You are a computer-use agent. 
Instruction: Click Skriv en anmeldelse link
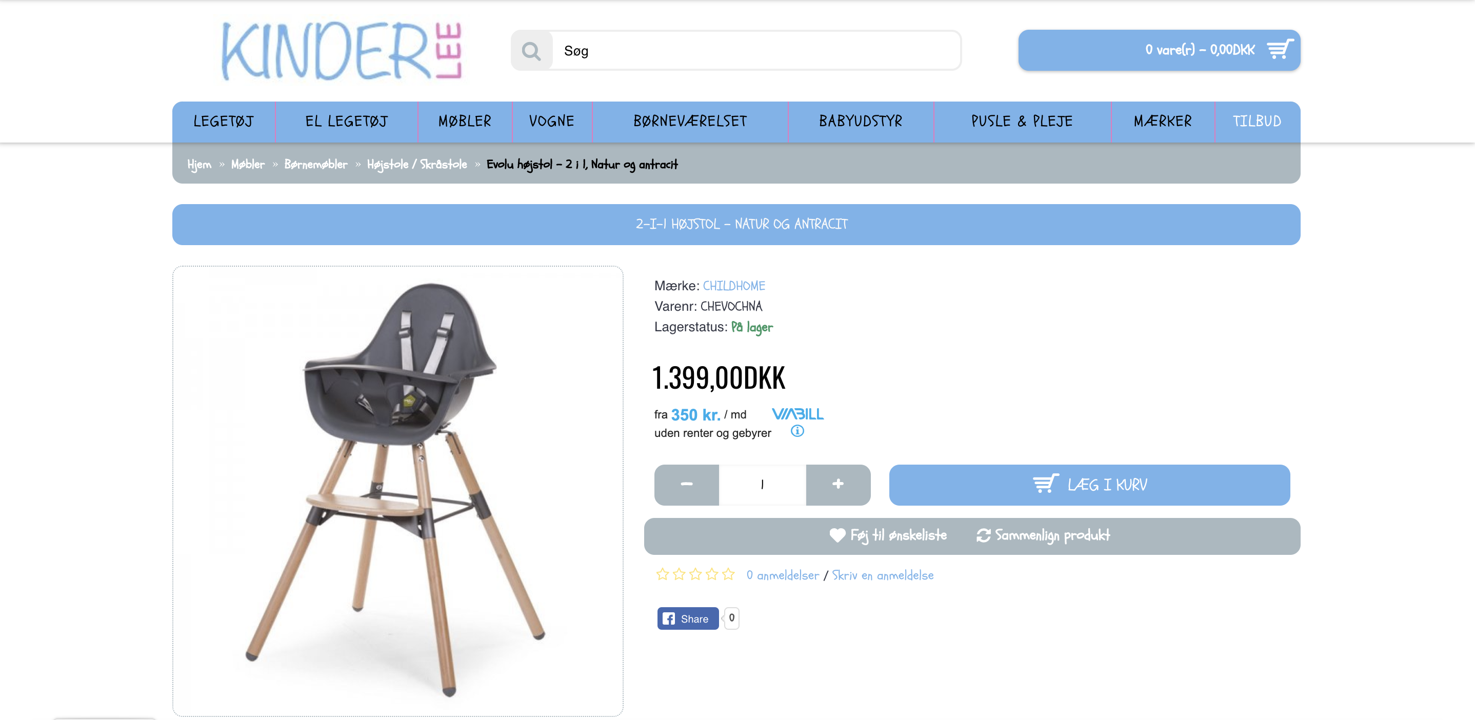tap(882, 575)
